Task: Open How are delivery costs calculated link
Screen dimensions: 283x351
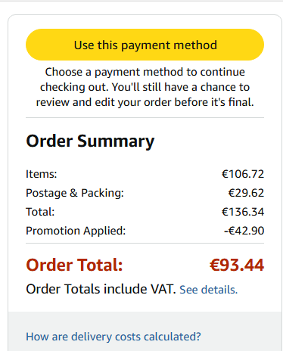Action: click(x=114, y=337)
